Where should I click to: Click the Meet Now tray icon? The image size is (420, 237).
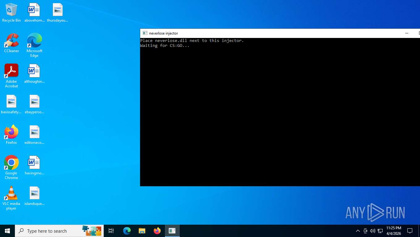[365, 231]
